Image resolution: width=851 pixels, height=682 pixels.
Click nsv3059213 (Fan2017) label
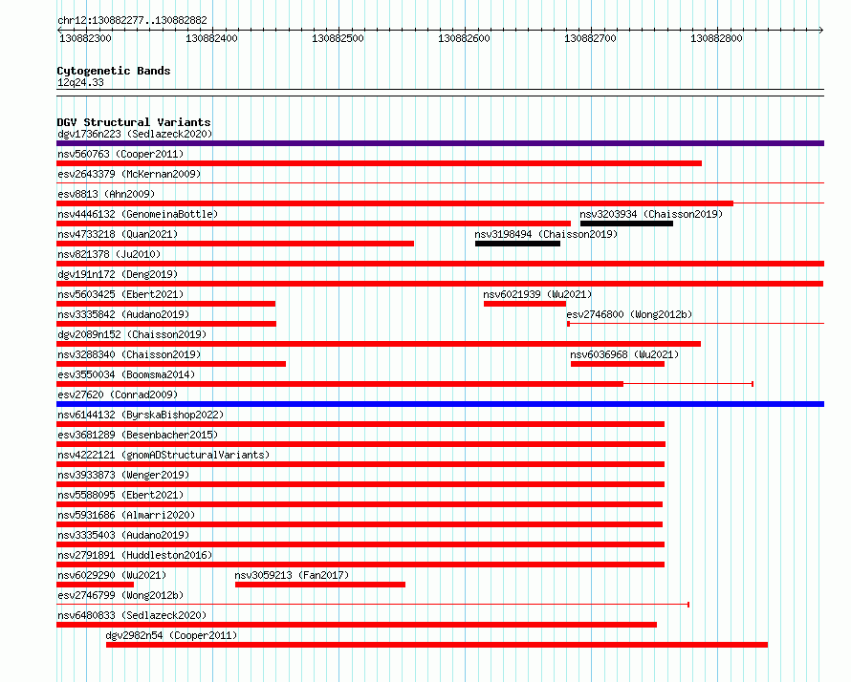pyautogui.click(x=292, y=575)
